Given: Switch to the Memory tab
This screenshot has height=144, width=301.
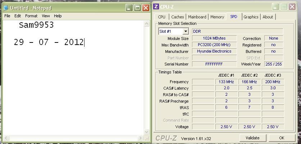Looking at the screenshot, I should coord(217,17).
